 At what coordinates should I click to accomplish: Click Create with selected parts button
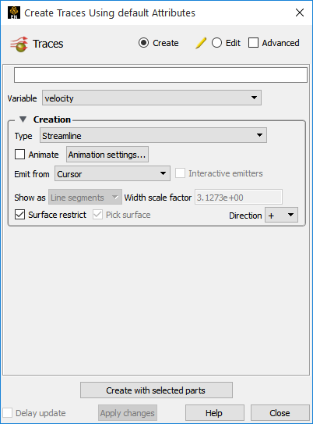coord(156,390)
